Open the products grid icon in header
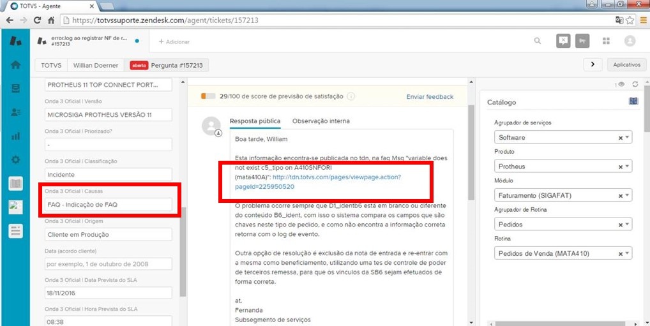Image resolution: width=650 pixels, height=326 pixels. [606, 41]
